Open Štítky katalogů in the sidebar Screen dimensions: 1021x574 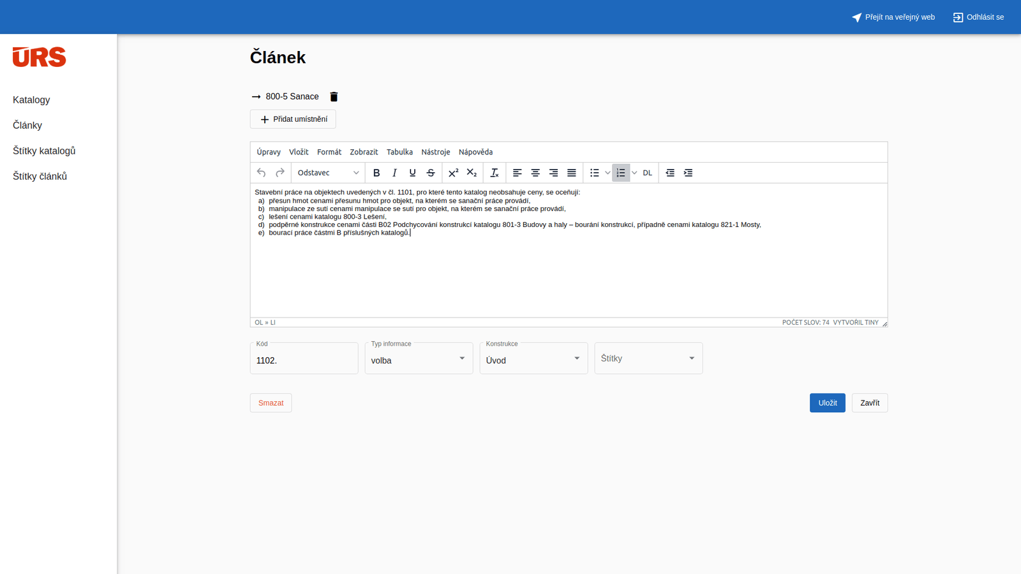(44, 151)
